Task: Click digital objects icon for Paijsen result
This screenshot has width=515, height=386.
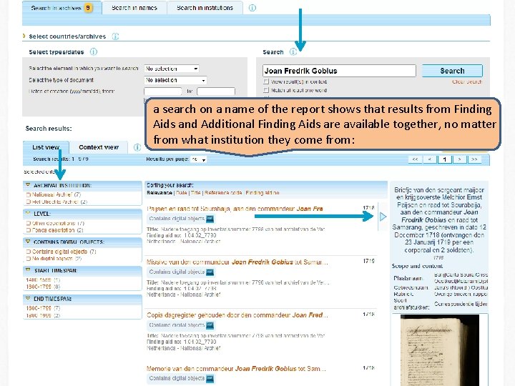Action: click(210, 219)
